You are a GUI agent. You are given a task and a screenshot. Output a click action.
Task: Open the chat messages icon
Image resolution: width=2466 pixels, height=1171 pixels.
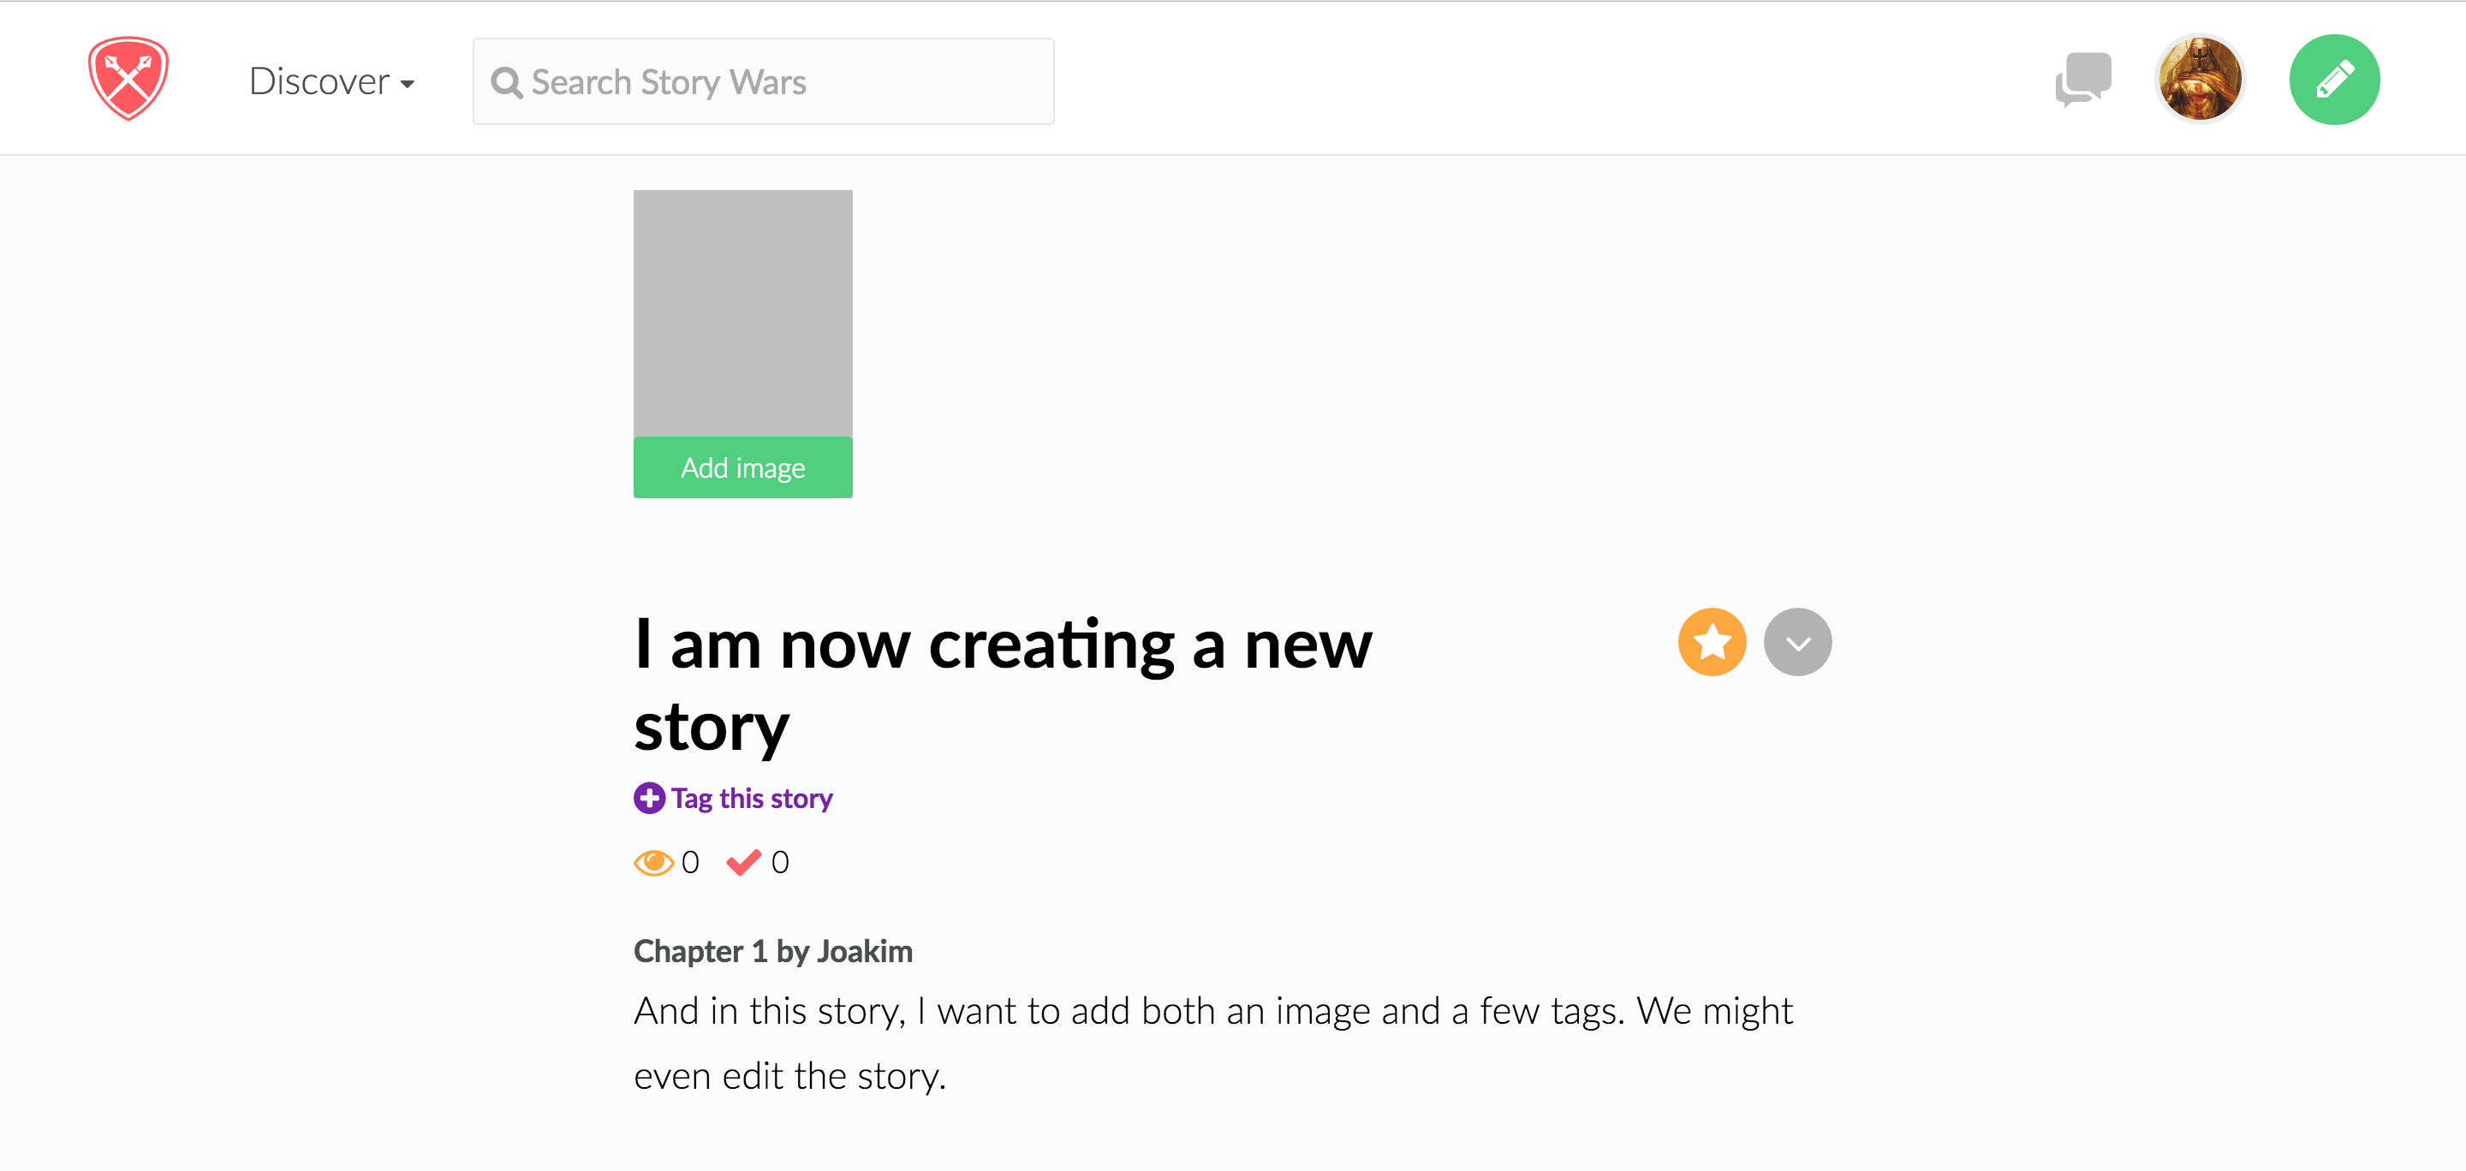tap(2083, 80)
